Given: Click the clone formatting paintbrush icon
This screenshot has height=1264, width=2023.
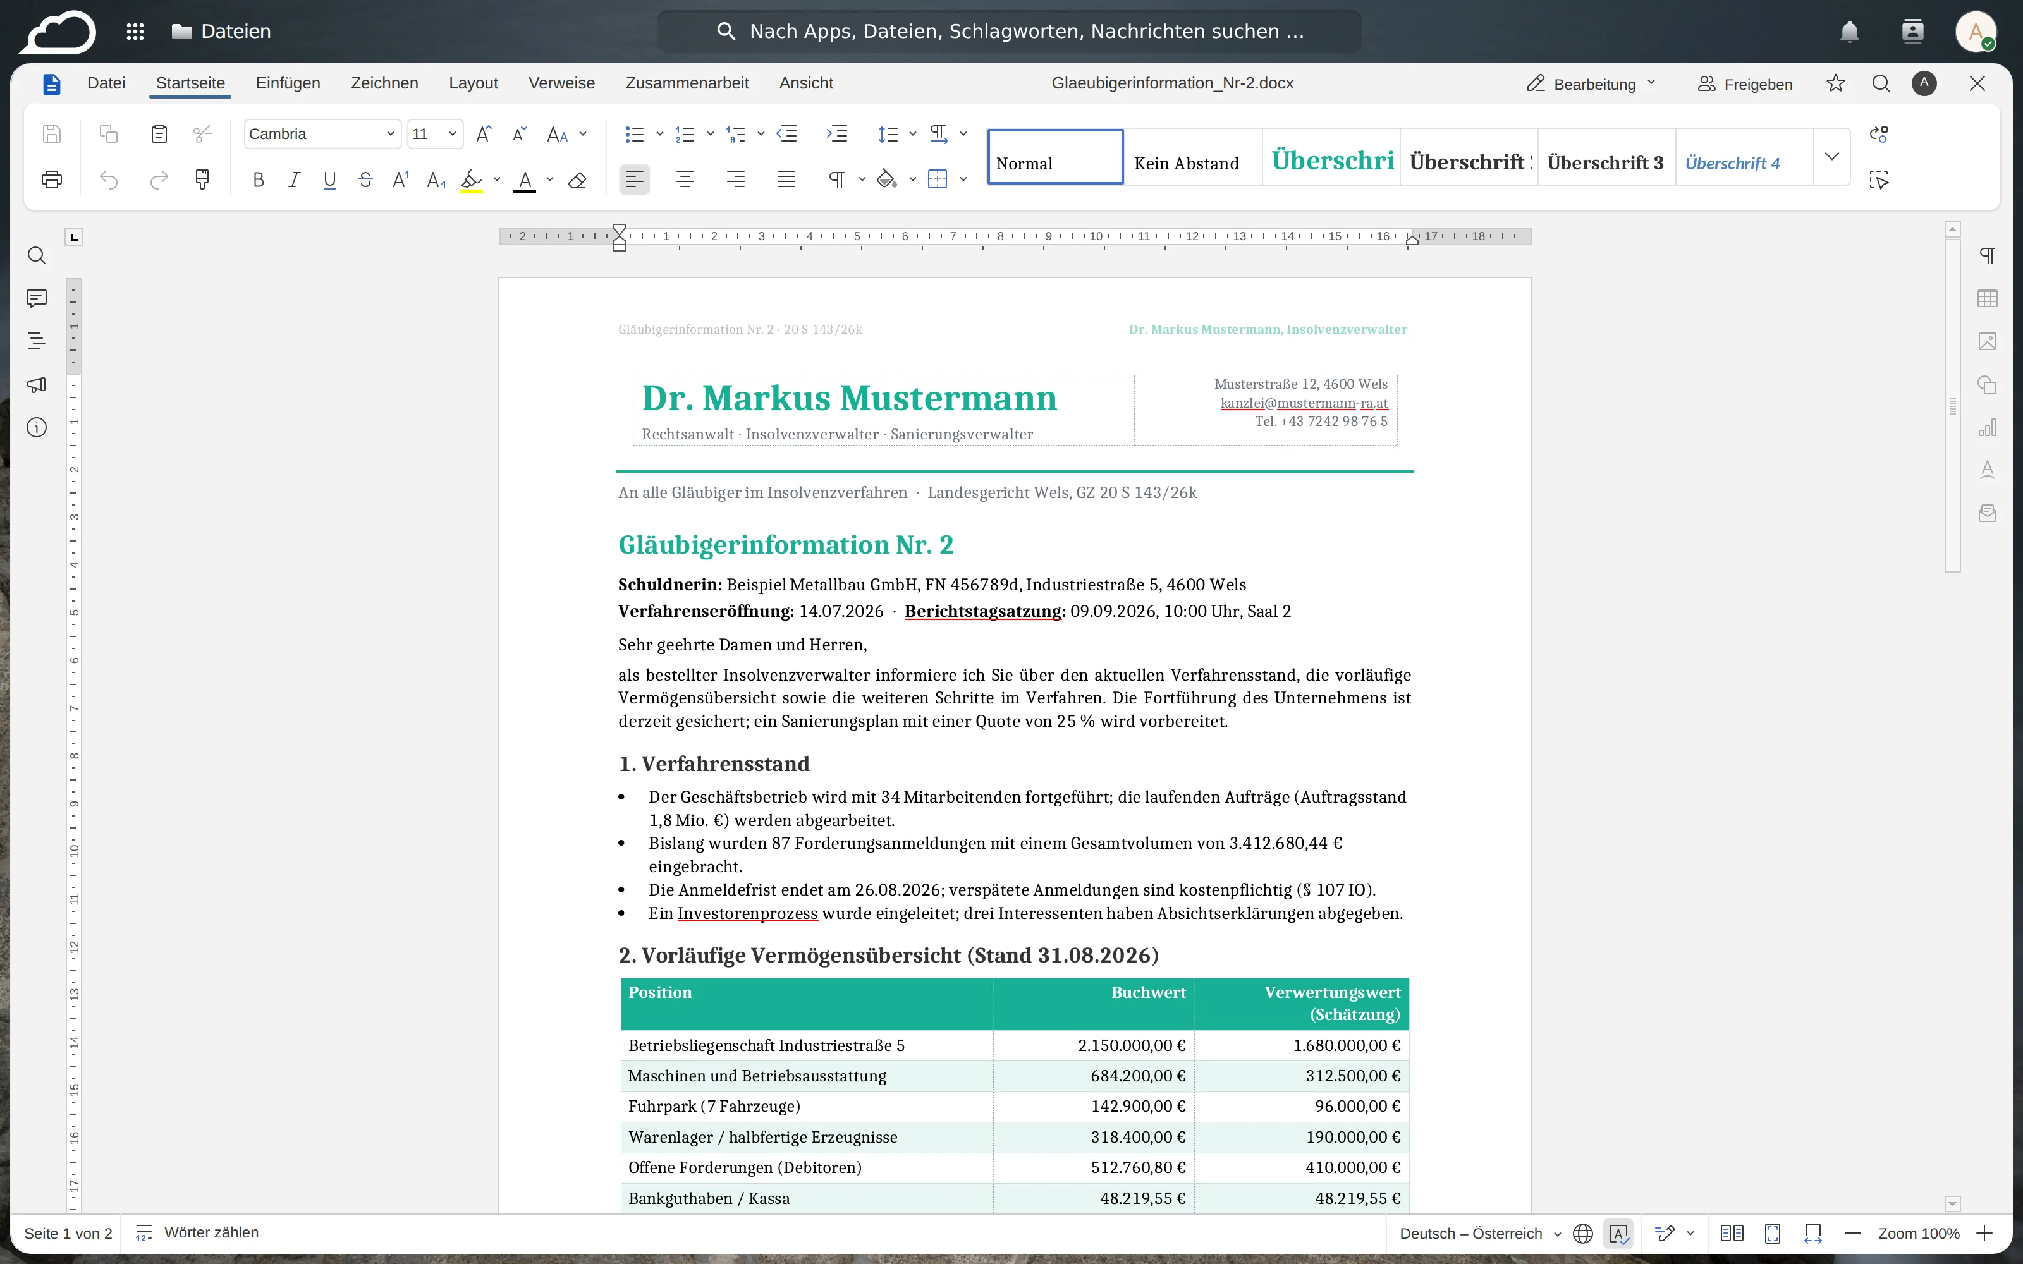Looking at the screenshot, I should (x=202, y=179).
